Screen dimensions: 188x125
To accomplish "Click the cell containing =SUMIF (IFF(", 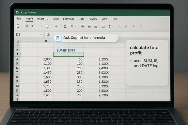I will 65,50.
